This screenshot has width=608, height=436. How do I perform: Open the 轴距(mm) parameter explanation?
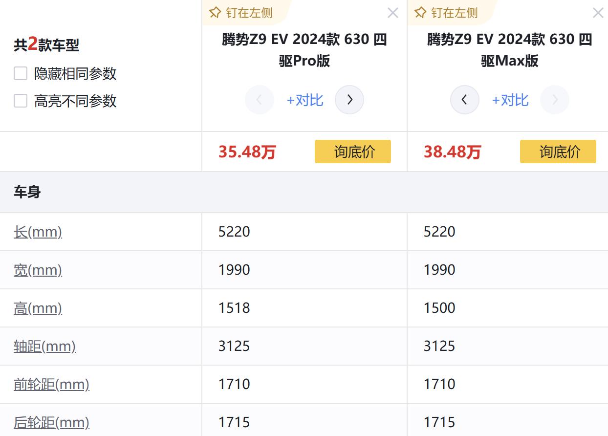pos(44,346)
